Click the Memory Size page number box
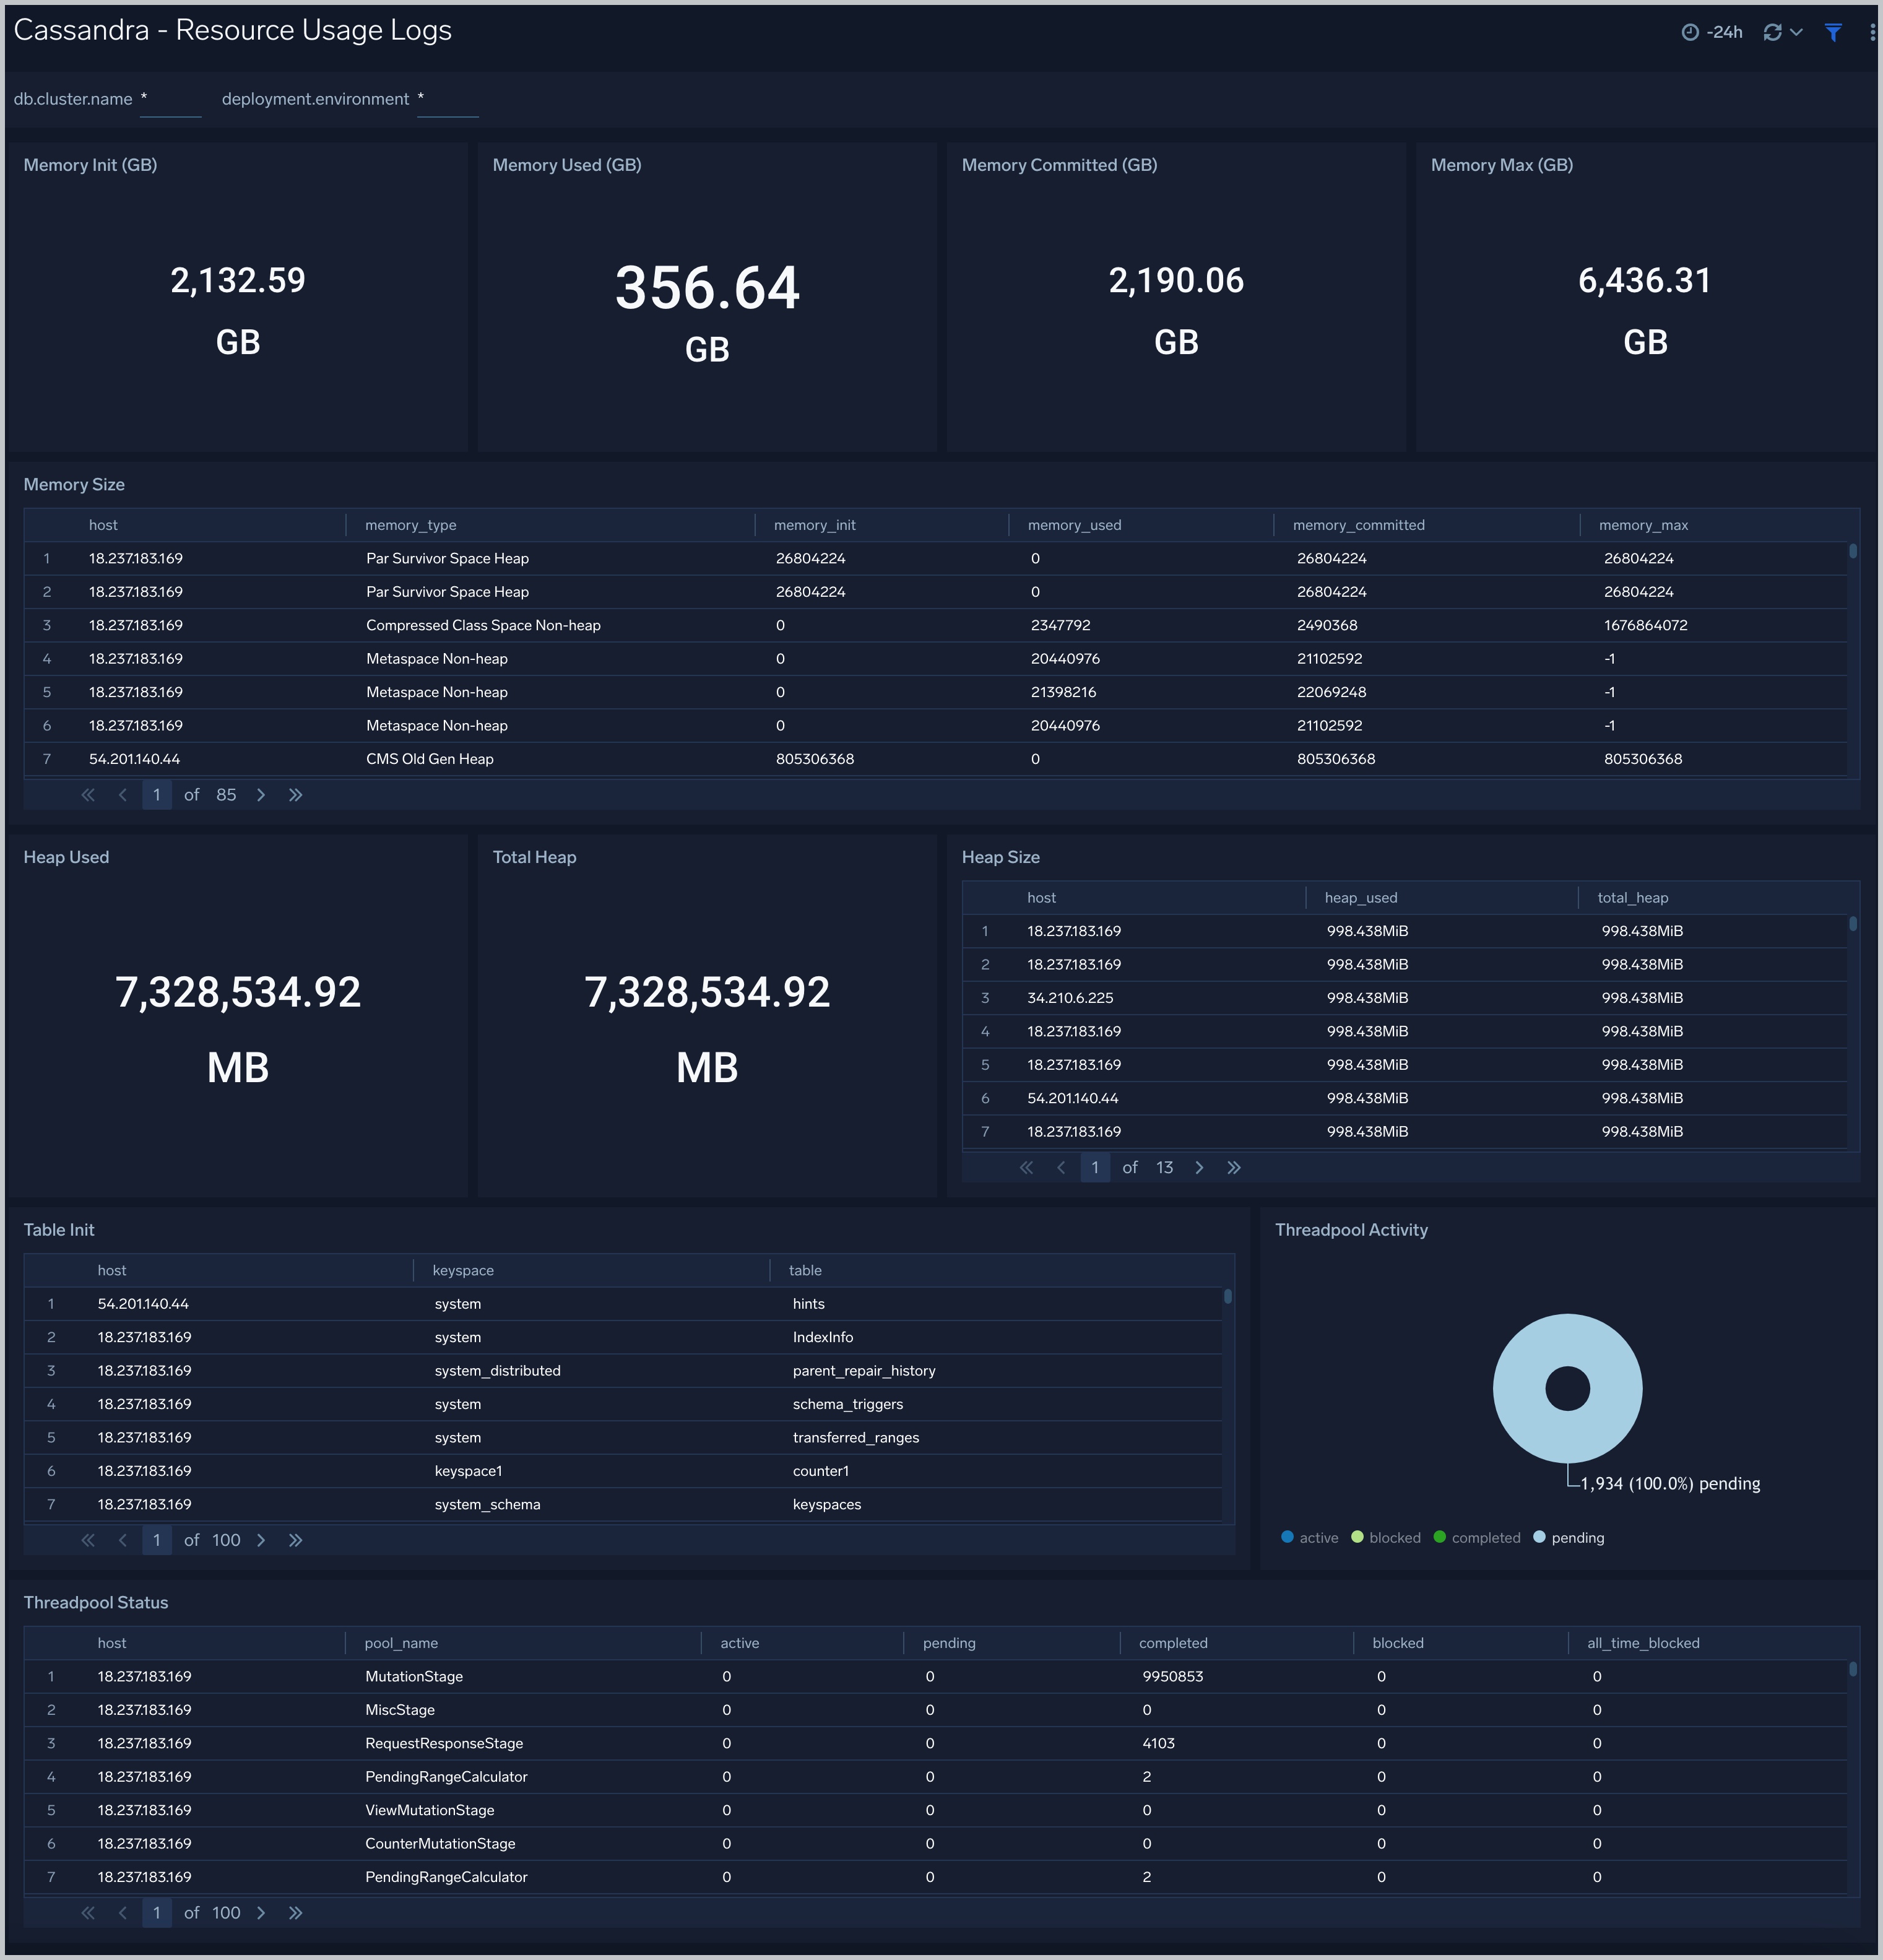This screenshot has height=1960, width=1883. 157,795
